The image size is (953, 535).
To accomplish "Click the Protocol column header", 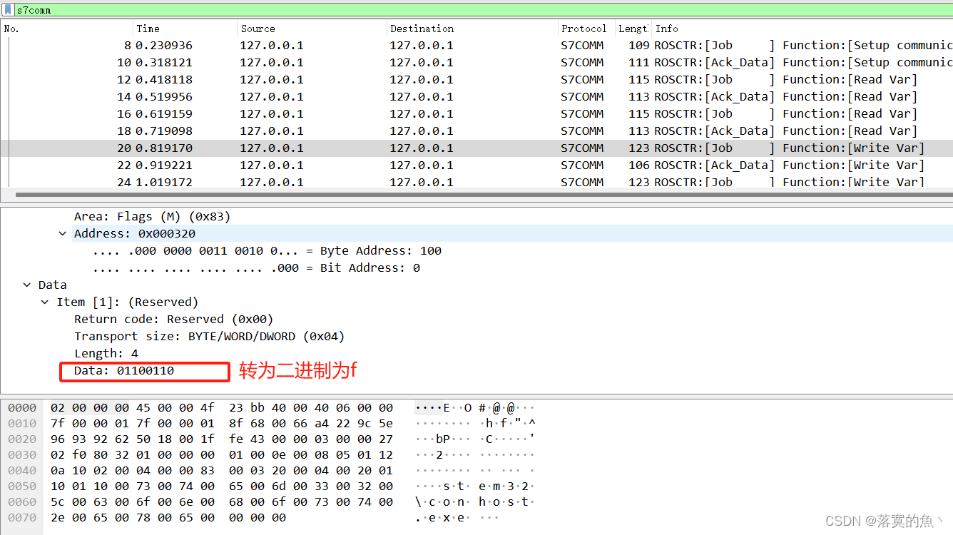I will [586, 29].
